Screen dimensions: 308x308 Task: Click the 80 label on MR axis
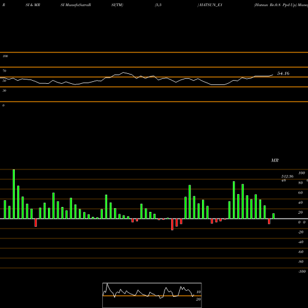(301, 183)
